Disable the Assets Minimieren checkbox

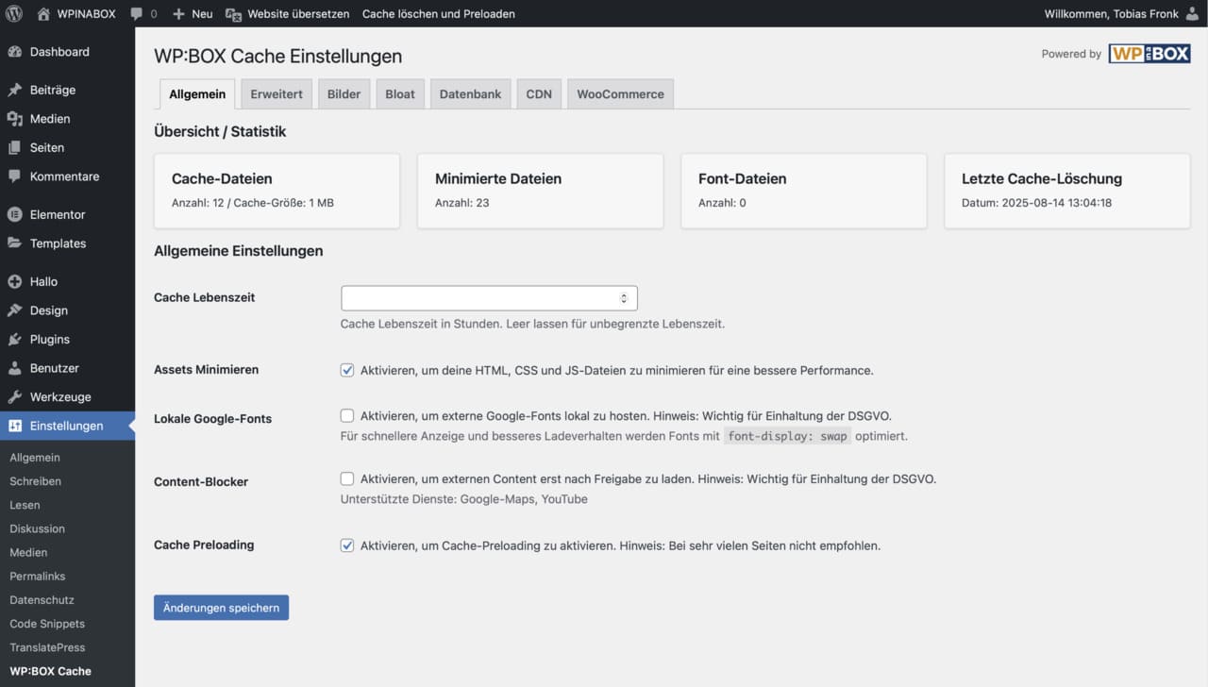pyautogui.click(x=347, y=370)
